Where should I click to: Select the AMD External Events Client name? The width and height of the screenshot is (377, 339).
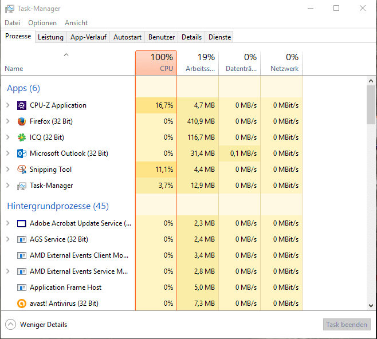tap(79, 255)
